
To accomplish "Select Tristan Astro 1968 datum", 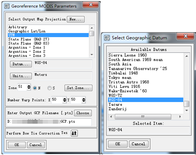I will 146,82.
